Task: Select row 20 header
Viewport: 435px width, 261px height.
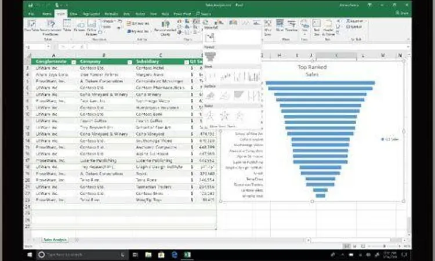Action: [x=27, y=180]
